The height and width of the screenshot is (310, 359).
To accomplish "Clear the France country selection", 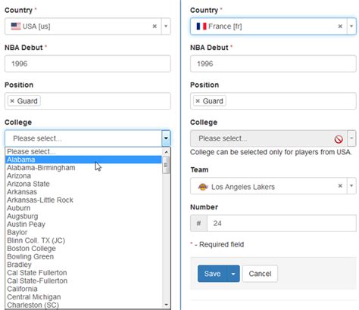I will click(x=340, y=26).
